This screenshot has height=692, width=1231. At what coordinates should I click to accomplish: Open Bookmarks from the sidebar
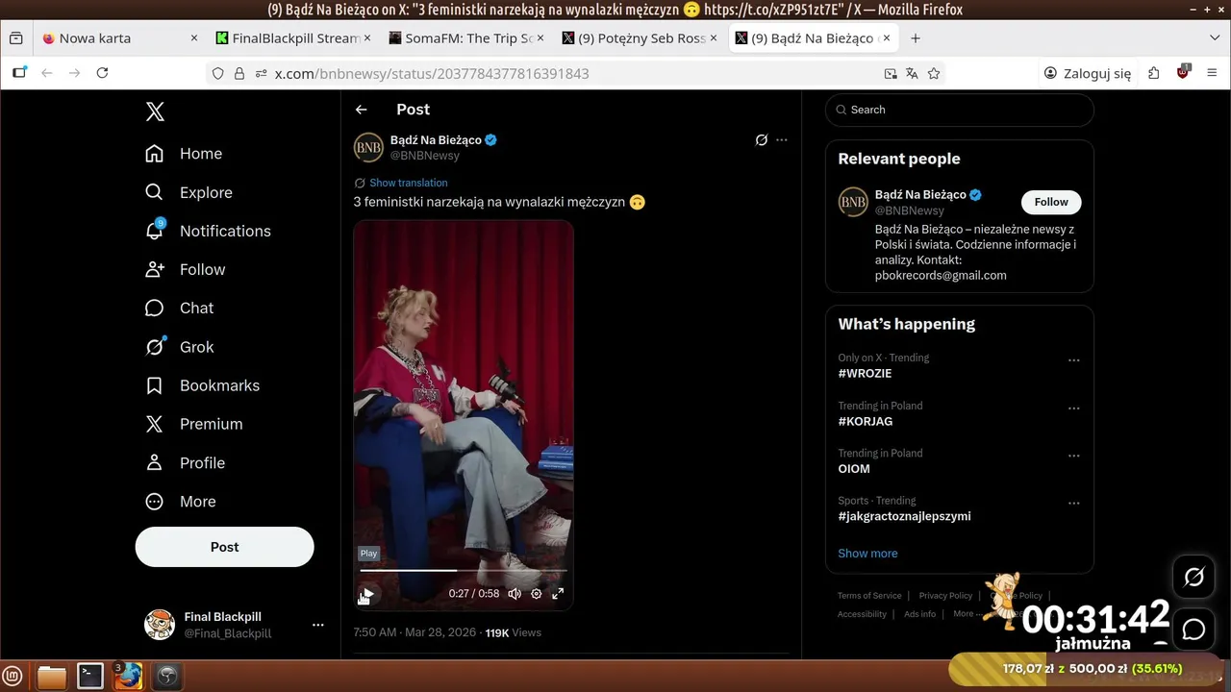coord(202,385)
